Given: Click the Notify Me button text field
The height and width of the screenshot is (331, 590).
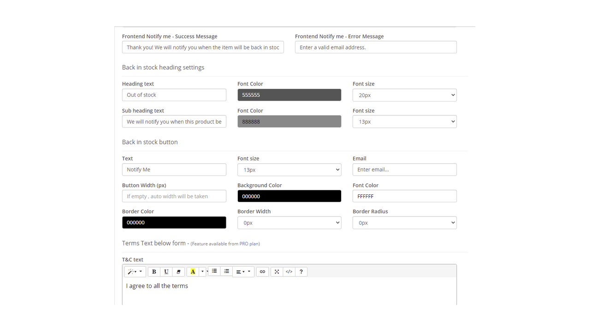Looking at the screenshot, I should click(174, 169).
